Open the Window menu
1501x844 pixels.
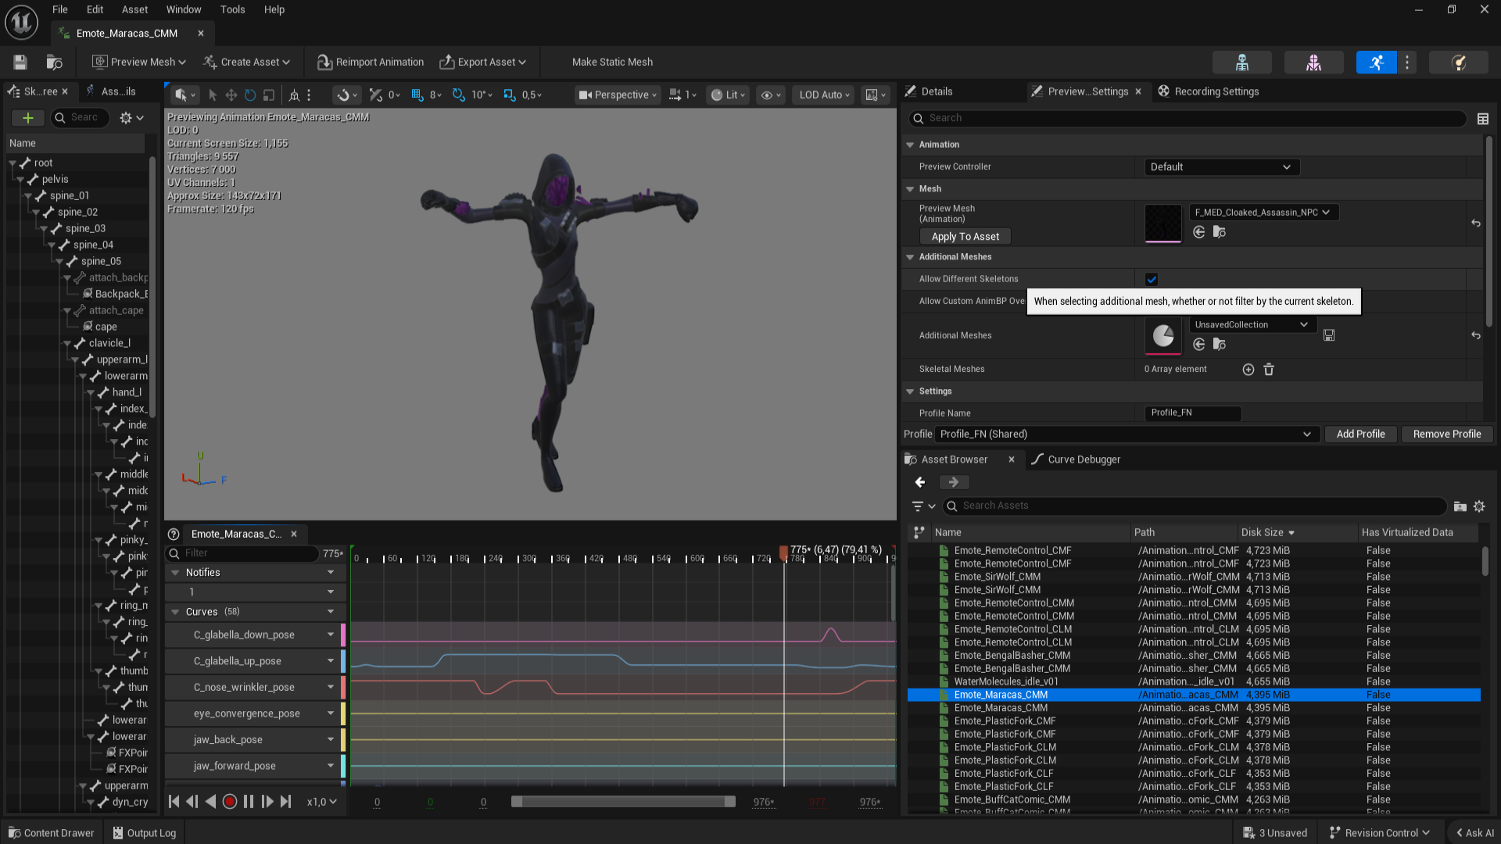[x=184, y=9]
